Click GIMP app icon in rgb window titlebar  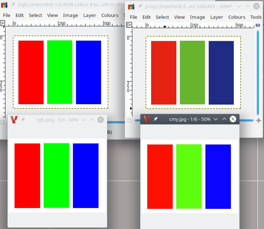[4, 5]
